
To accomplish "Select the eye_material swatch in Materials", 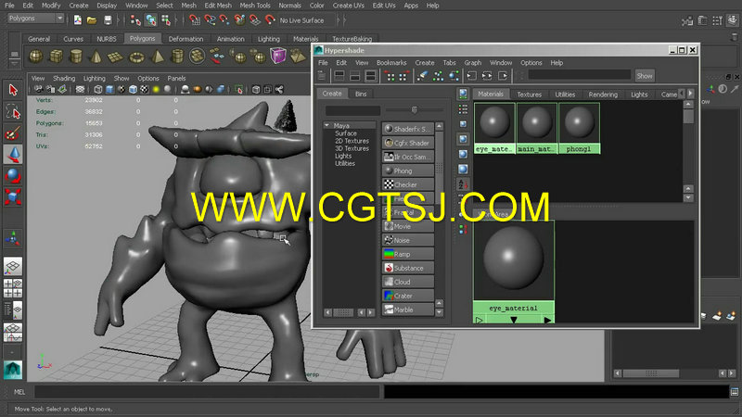I will point(494,128).
